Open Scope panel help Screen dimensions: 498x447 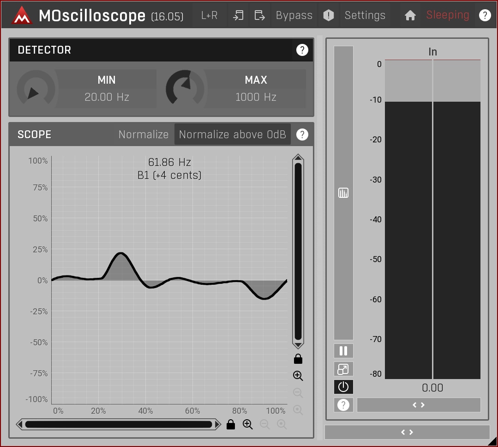coord(302,135)
